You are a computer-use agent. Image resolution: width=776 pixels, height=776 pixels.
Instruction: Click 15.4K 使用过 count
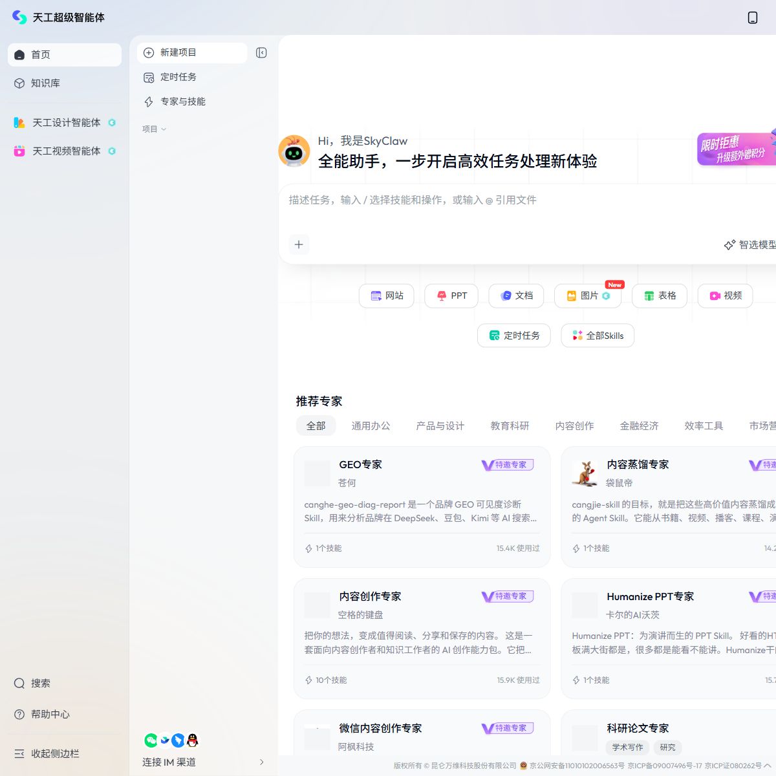coord(518,548)
